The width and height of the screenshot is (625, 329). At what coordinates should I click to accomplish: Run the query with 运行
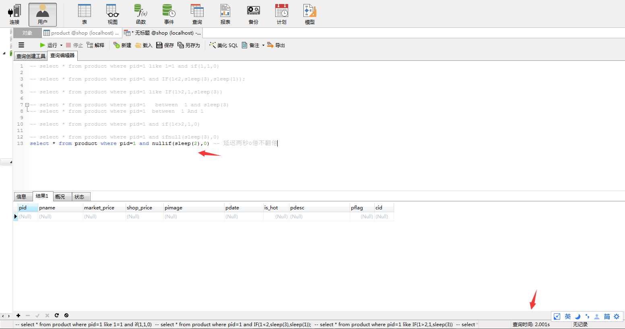coord(48,45)
